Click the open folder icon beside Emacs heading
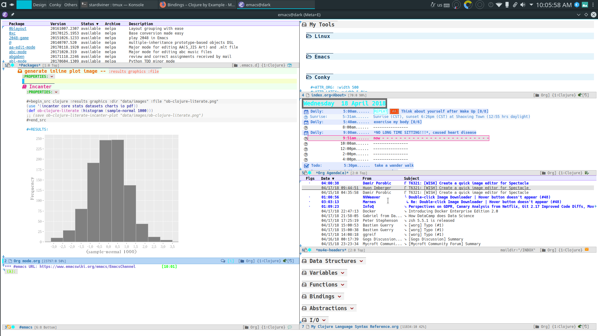Screen dimensions: 598x336 click(x=309, y=57)
